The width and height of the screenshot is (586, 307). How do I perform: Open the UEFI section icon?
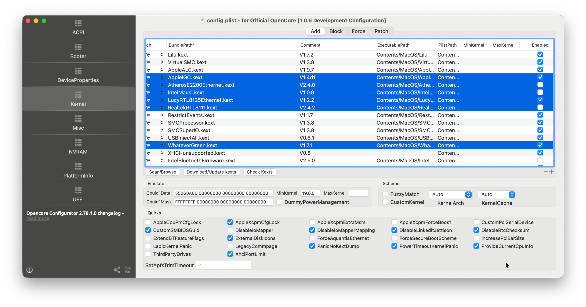[x=78, y=190]
